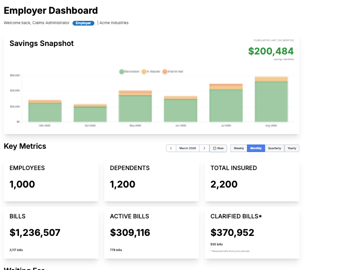Select the Monthly period view

coord(256,148)
